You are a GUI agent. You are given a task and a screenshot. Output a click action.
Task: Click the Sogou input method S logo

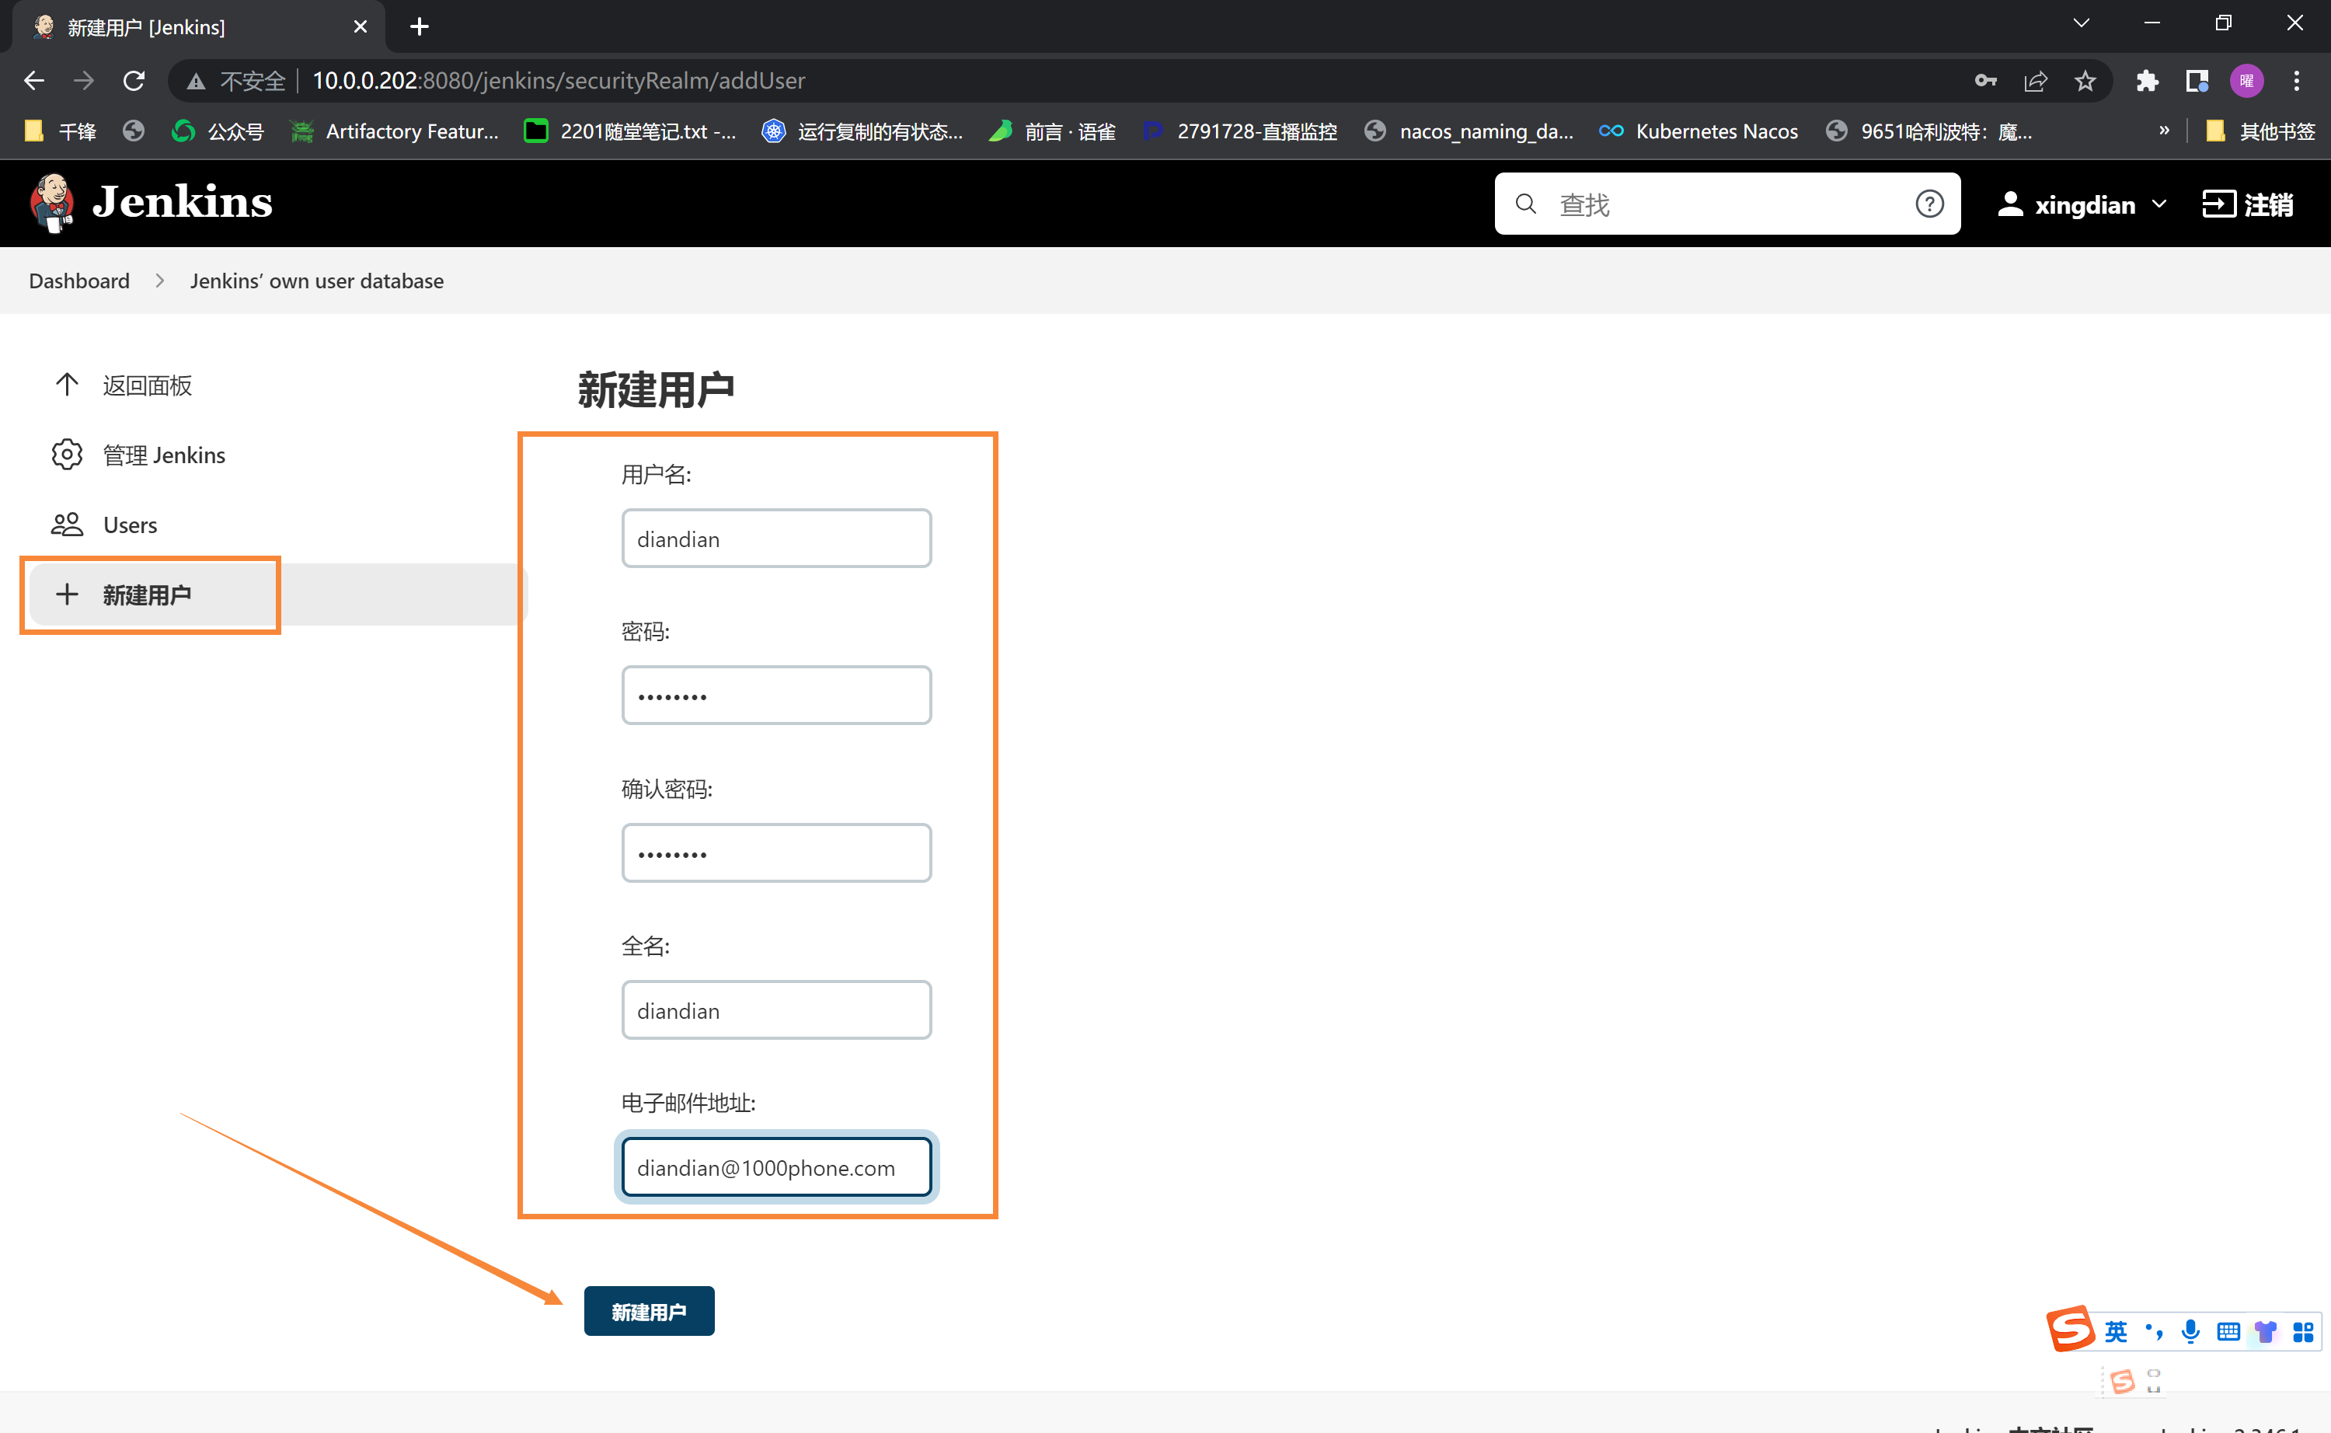pyautogui.click(x=2071, y=1329)
